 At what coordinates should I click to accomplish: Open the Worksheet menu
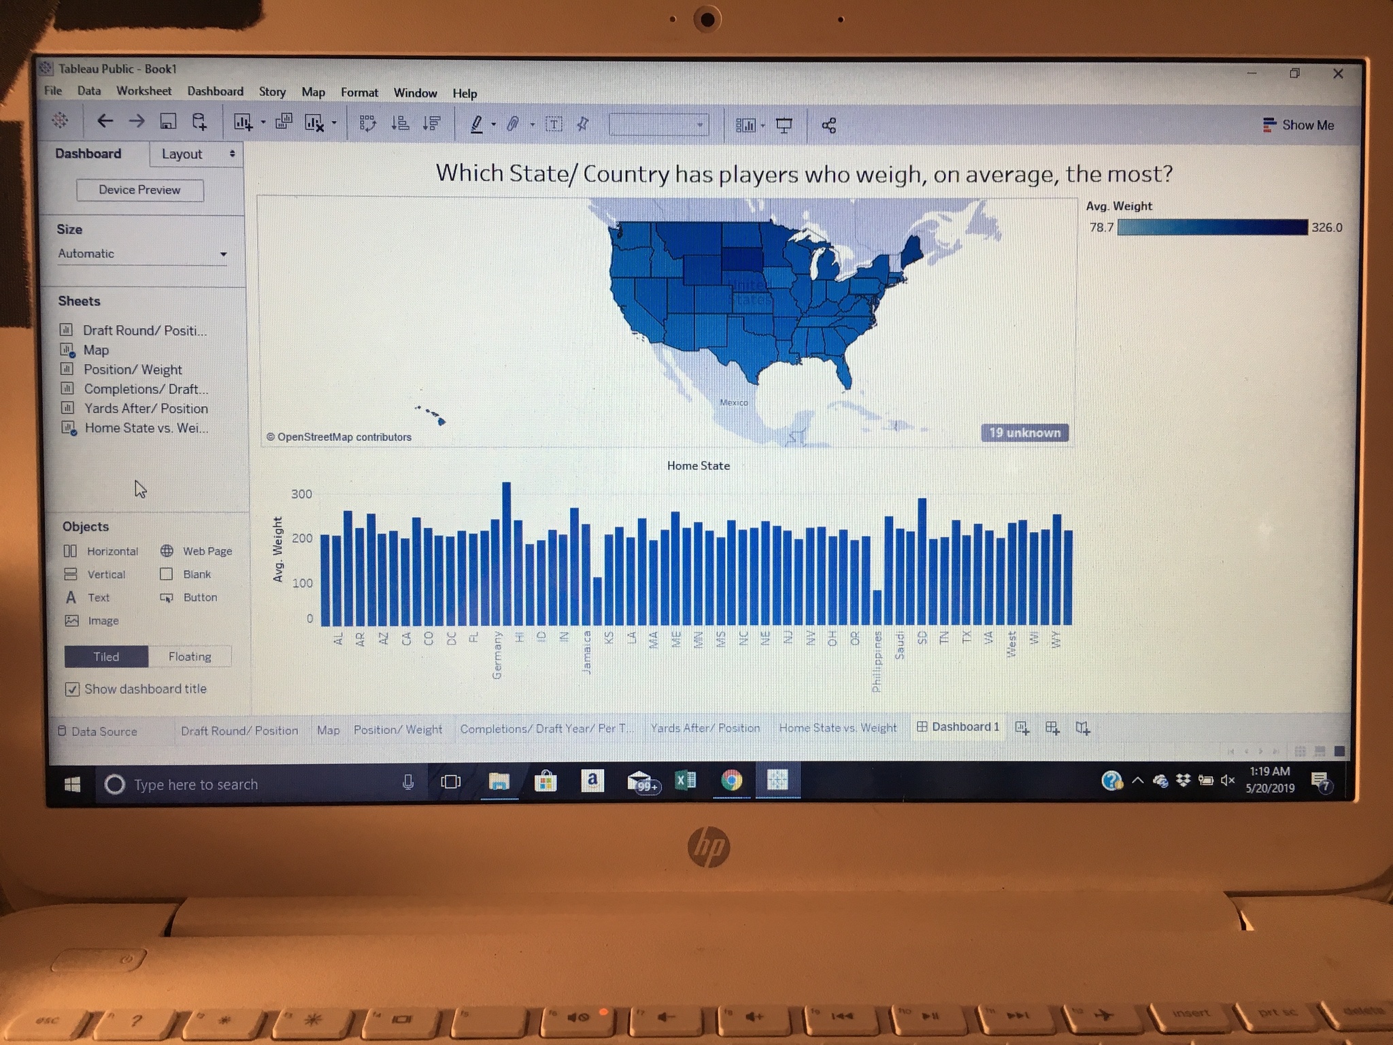point(144,91)
